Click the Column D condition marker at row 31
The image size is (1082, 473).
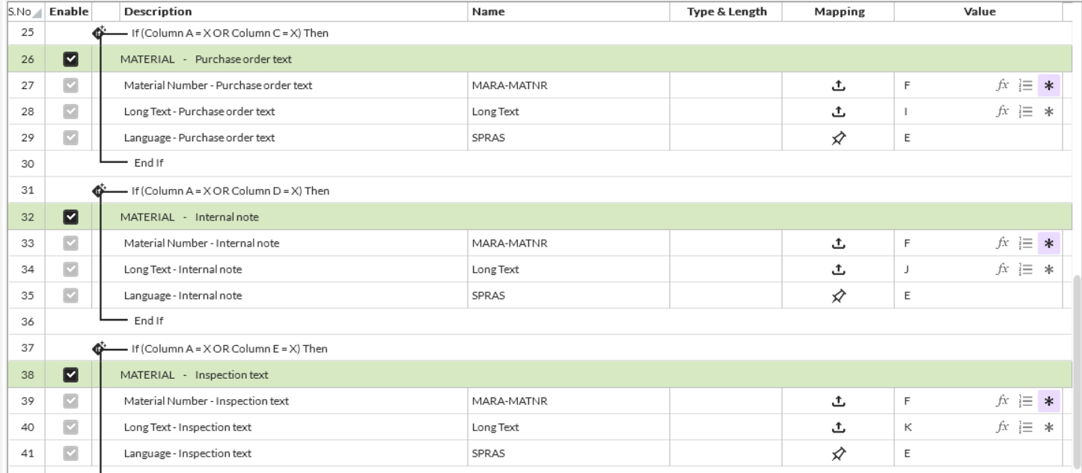98,191
